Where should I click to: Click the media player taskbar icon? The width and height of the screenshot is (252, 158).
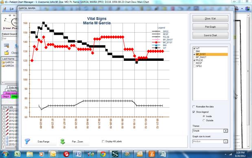pos(42,154)
